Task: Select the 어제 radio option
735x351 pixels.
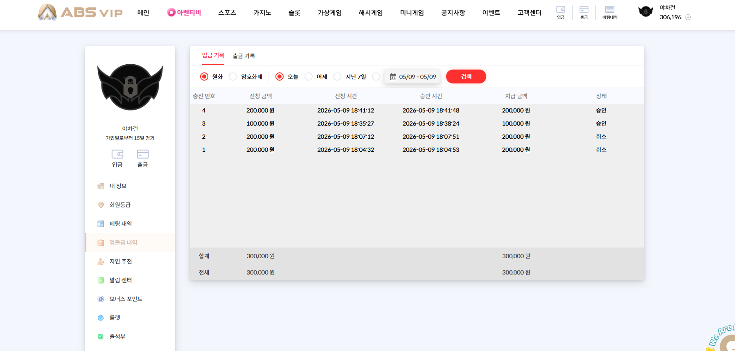Action: click(309, 76)
